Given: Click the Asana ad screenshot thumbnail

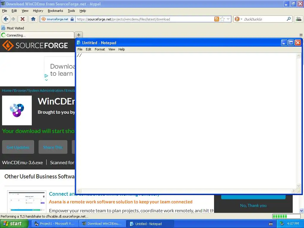Looking at the screenshot, I should pos(27,201).
